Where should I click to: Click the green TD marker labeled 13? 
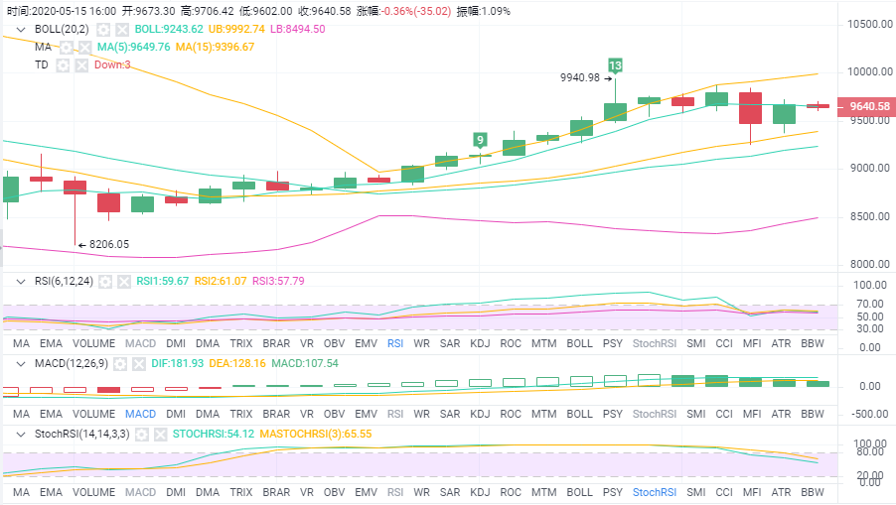[x=615, y=66]
